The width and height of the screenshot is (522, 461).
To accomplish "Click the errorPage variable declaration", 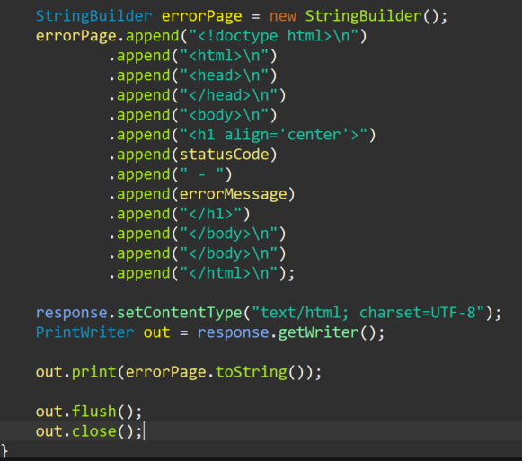I will 202,16.
